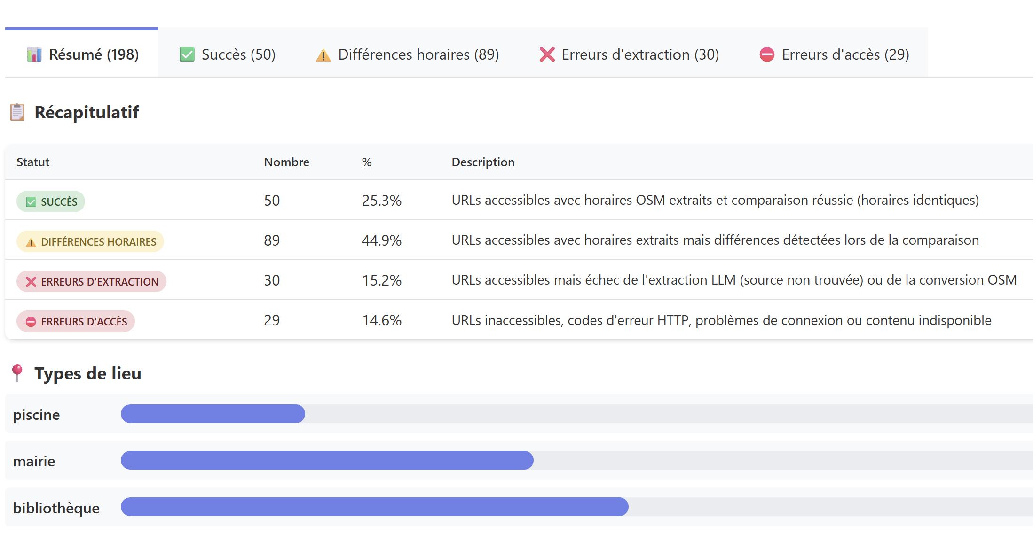Click the bar chart icon in Résumé tab

click(x=34, y=54)
